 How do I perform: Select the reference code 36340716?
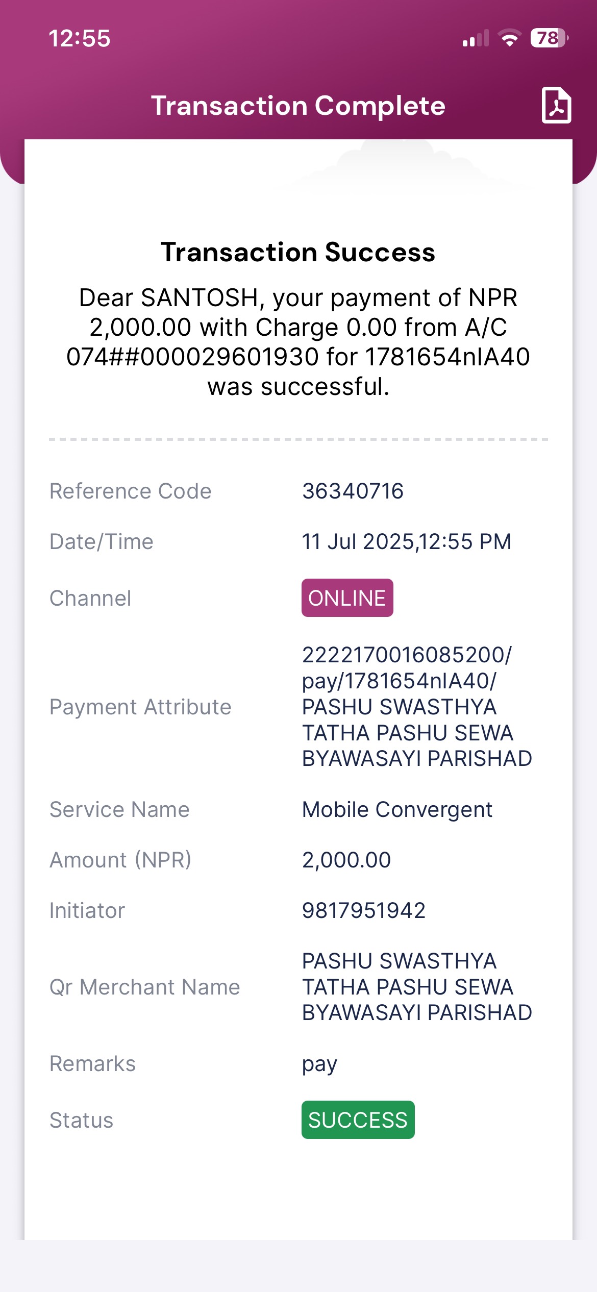point(353,491)
